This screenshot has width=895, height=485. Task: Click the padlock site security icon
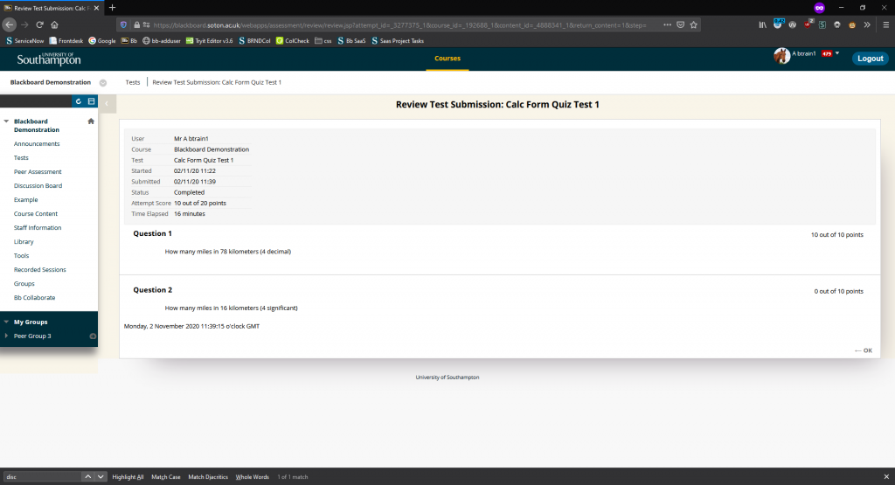pos(136,24)
